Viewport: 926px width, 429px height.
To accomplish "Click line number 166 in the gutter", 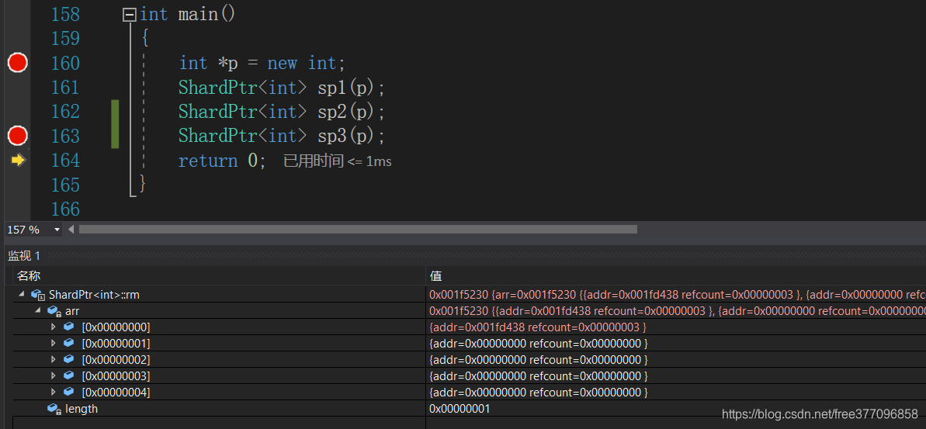I will 65,209.
